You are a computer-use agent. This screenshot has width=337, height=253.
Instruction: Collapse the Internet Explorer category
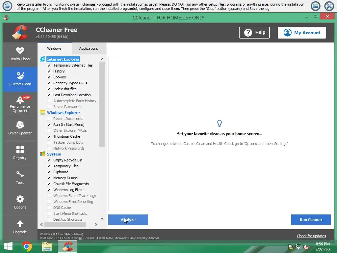[x=63, y=59]
